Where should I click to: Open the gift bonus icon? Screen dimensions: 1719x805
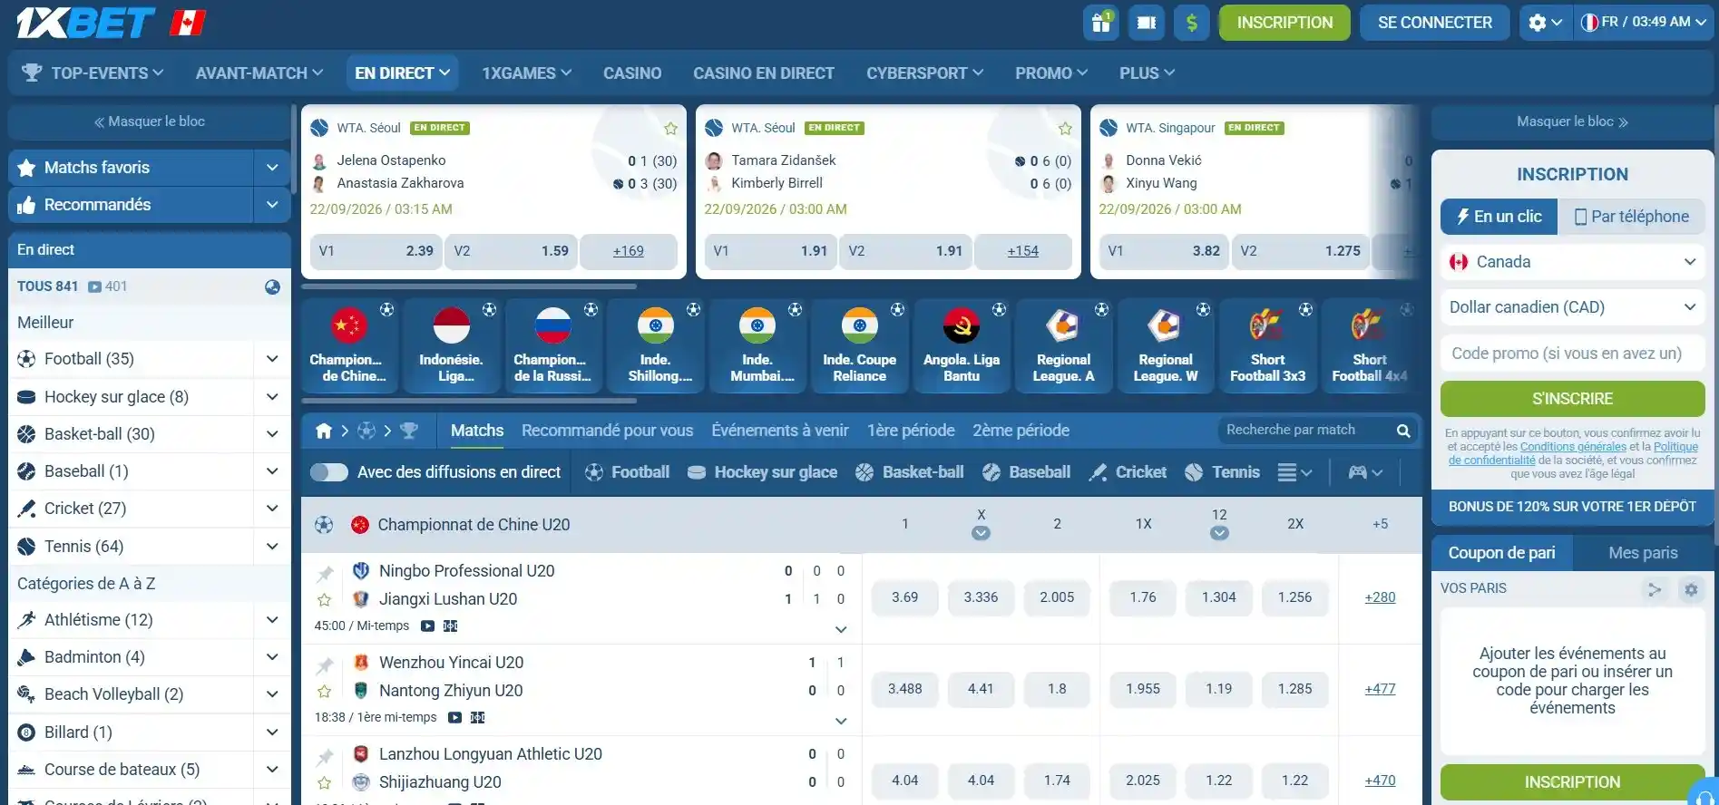click(x=1100, y=23)
